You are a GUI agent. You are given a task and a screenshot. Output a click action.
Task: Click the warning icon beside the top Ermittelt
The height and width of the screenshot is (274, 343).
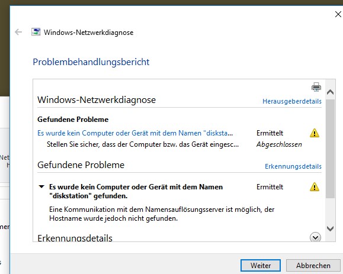coord(315,133)
